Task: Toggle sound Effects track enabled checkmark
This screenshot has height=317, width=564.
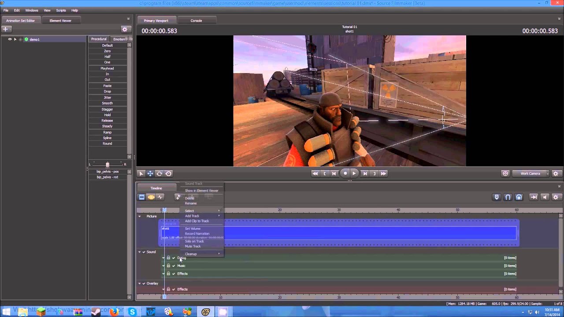Action: click(x=174, y=274)
